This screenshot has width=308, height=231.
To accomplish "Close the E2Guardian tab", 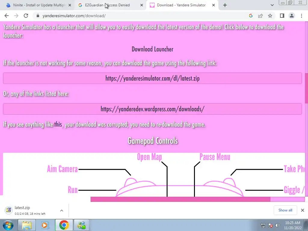I will point(142,5).
